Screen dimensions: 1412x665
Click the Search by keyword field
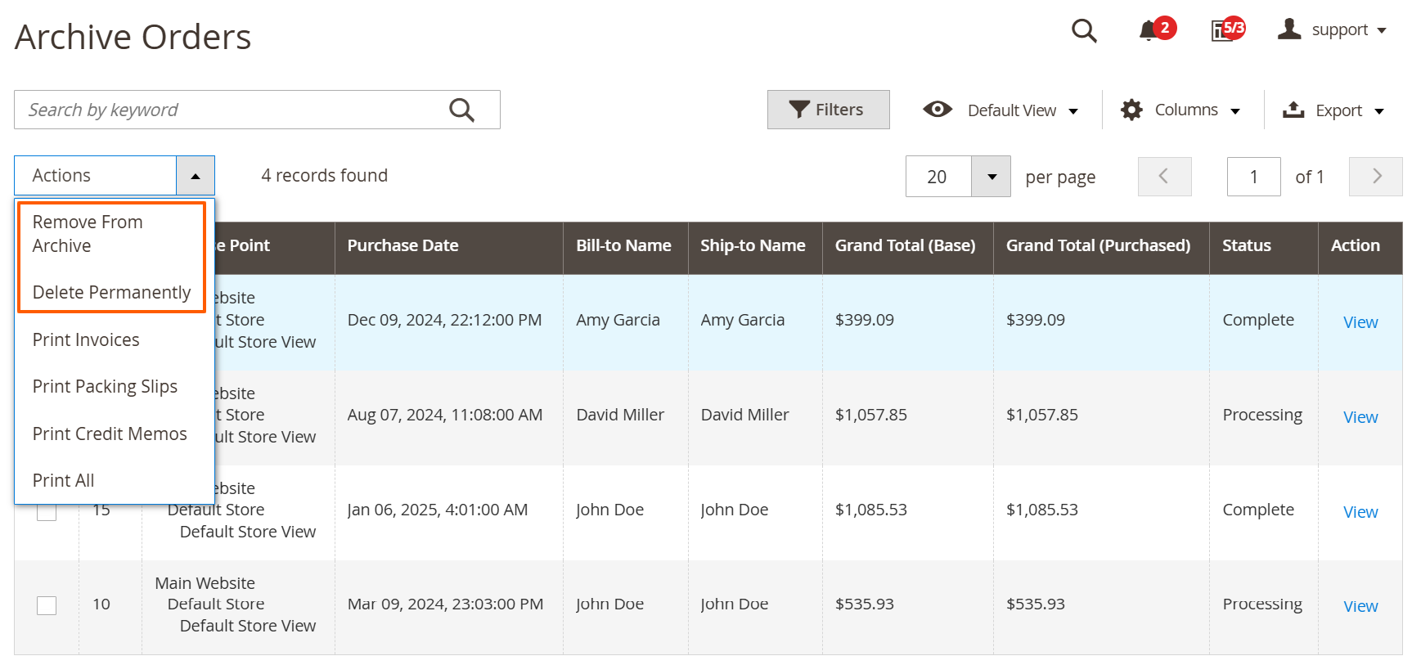229,110
